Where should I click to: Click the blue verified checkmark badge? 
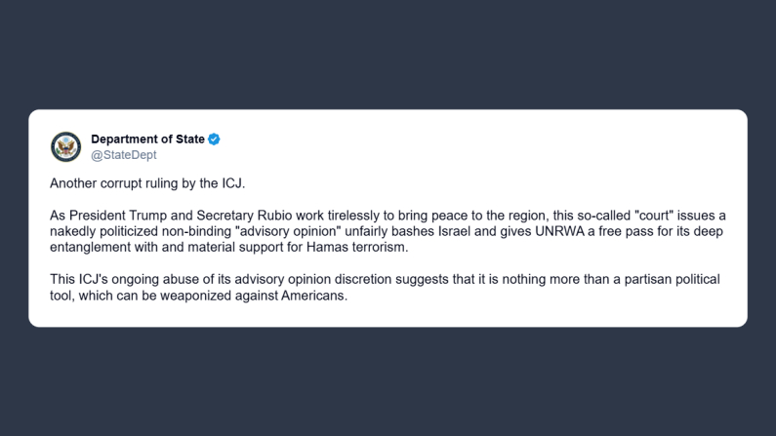[215, 139]
